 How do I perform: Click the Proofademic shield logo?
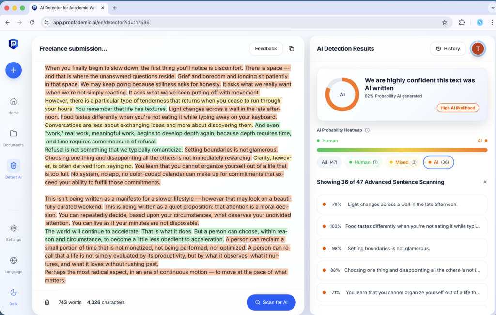pos(13,44)
